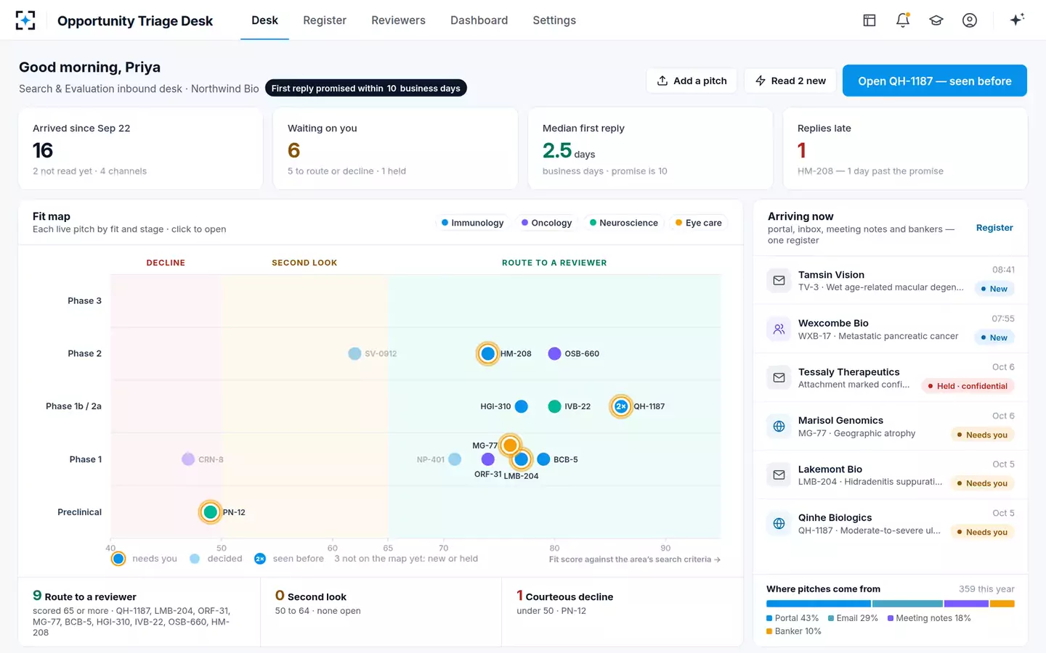Open the SV-0912 decided dot
Viewport: 1046px width, 653px height.
click(x=354, y=354)
